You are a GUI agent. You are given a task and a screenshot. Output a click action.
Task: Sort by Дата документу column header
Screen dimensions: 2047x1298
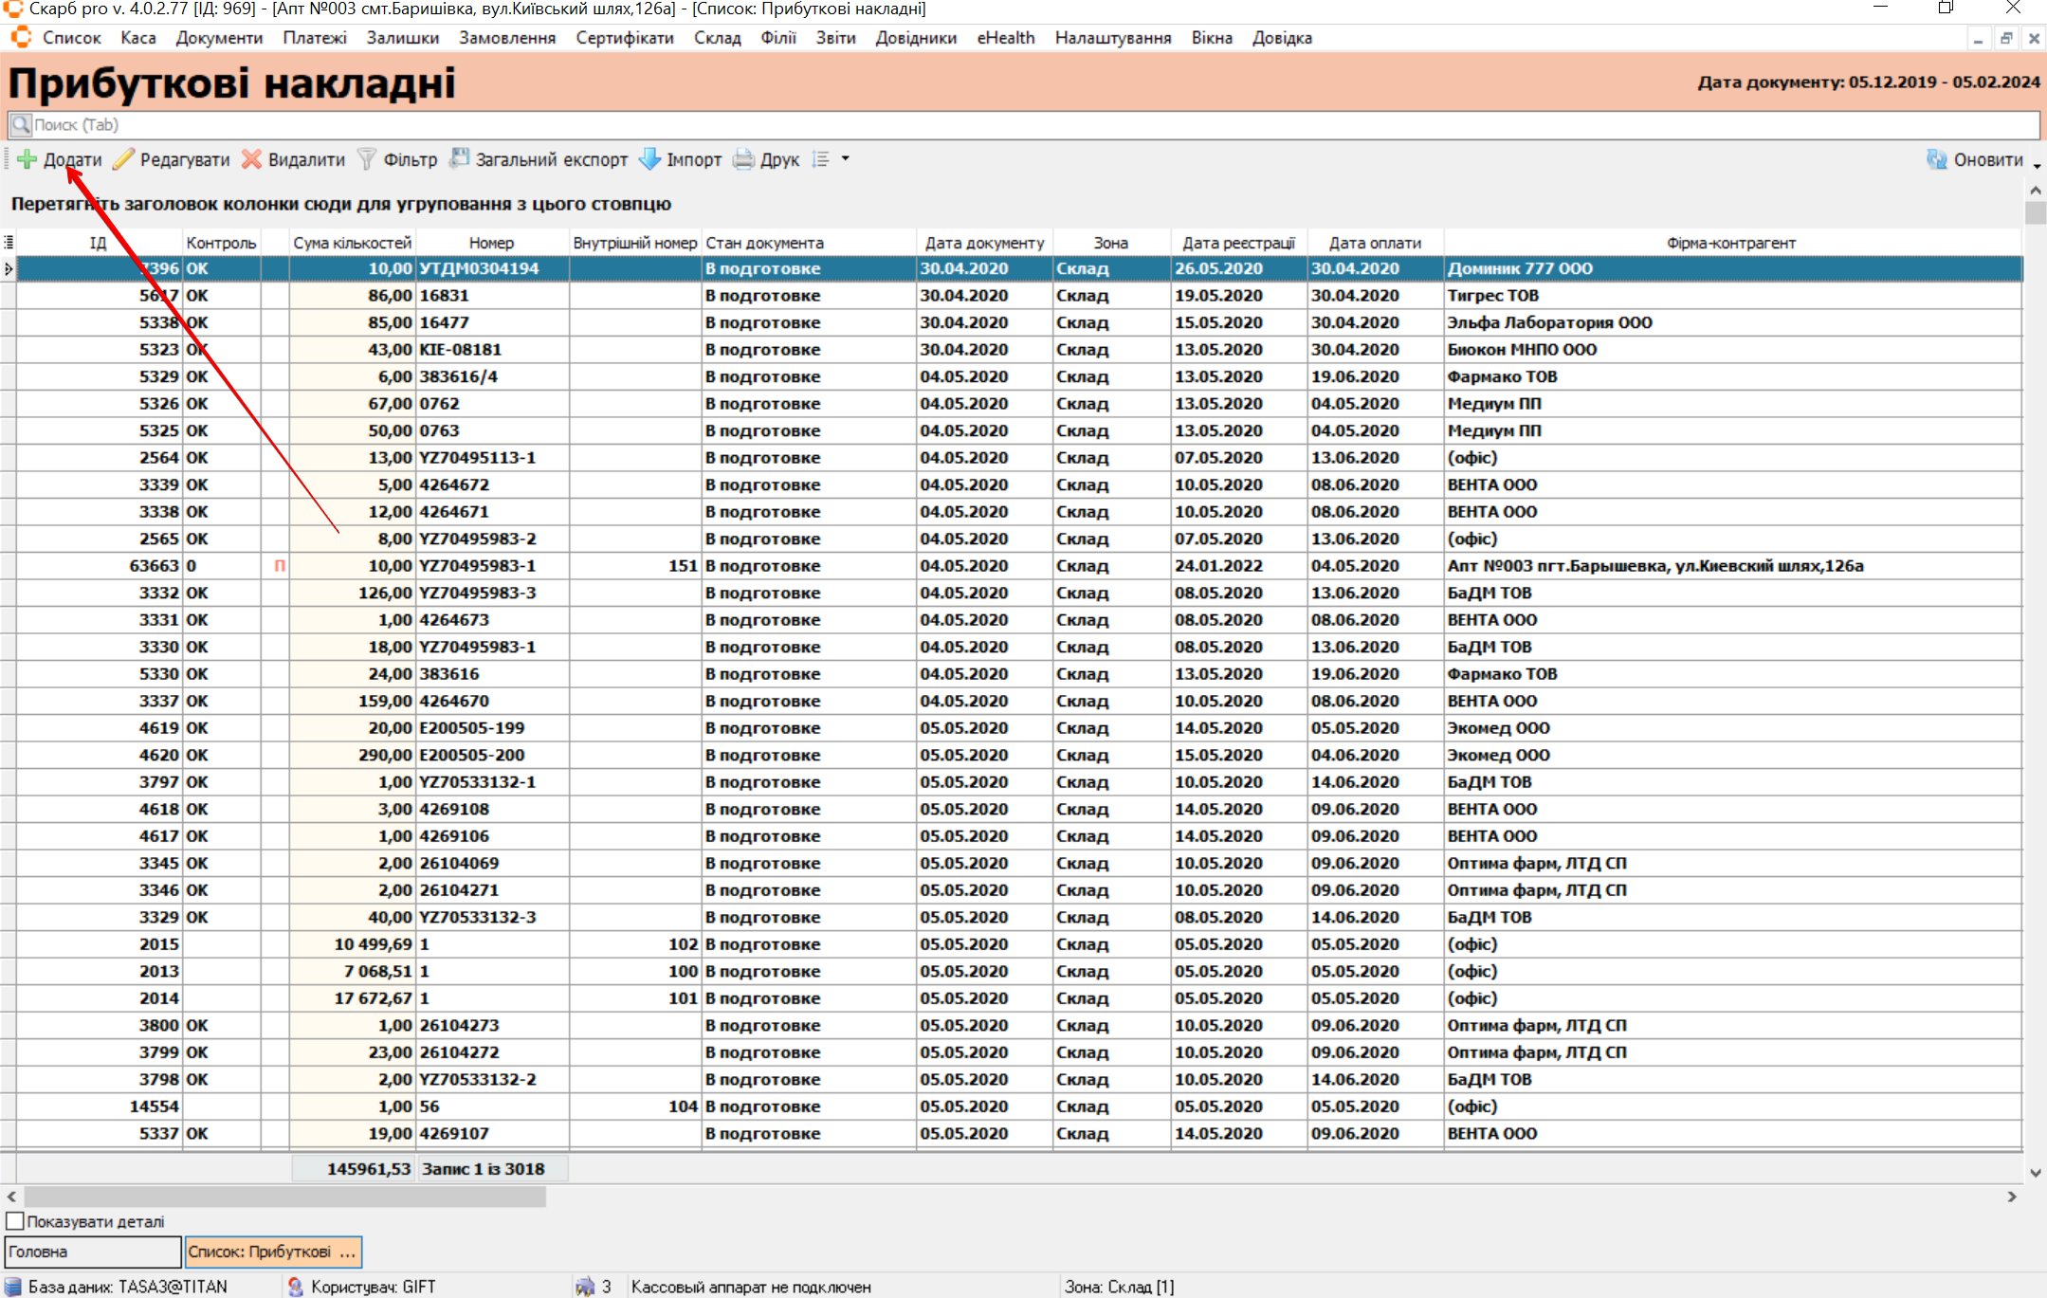pos(984,243)
